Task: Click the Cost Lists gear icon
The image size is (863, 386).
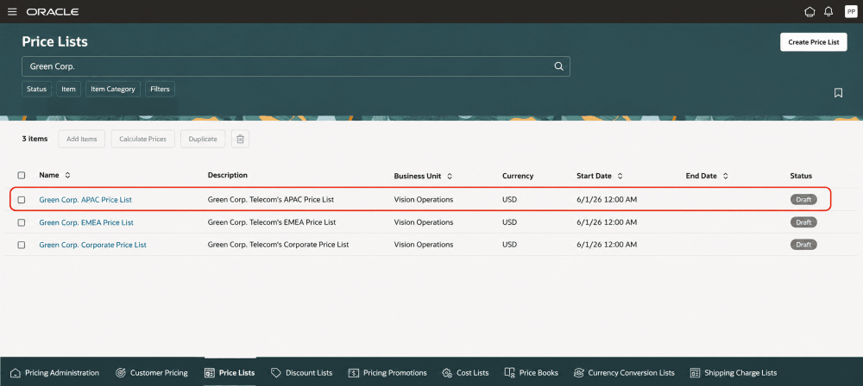Action: pos(447,373)
